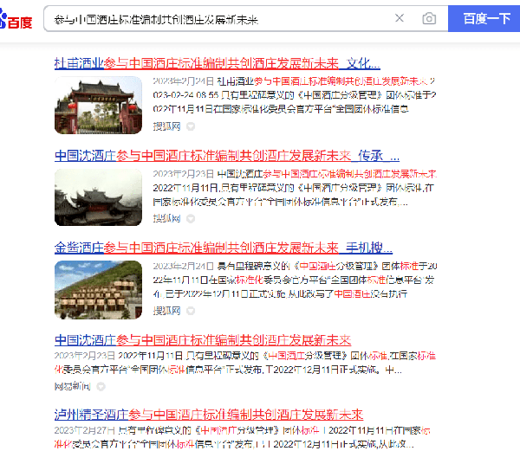Click inside the search input field
Viewport: 520px width, 451px height.
tap(217, 18)
